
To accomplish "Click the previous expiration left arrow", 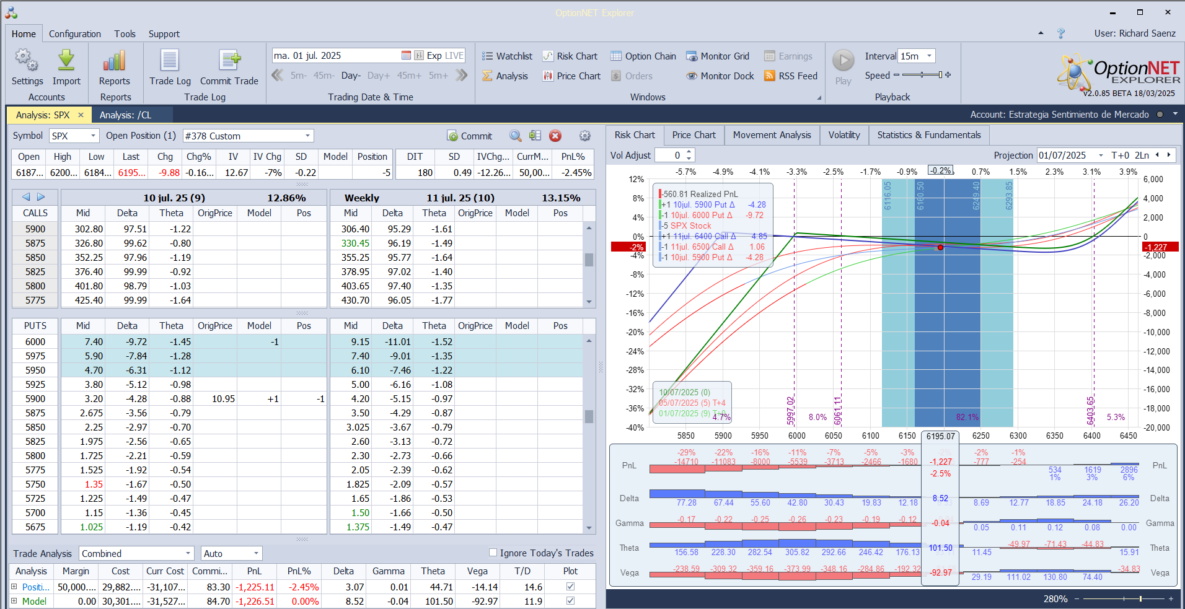I will point(26,197).
